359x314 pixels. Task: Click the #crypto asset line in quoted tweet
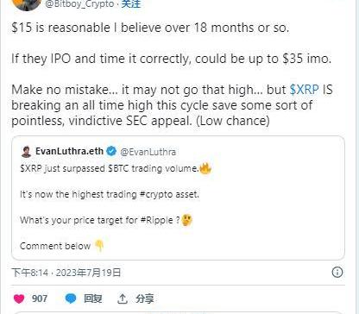click(x=110, y=195)
